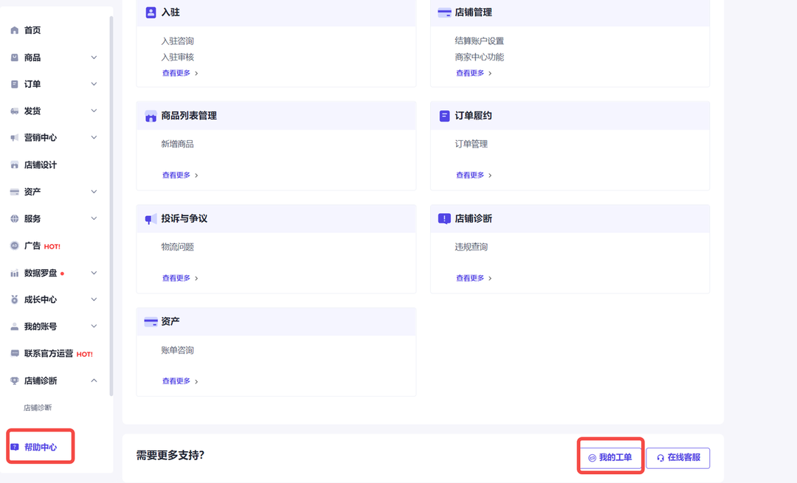Click the 在线客服 button
This screenshot has width=797, height=483.
[677, 458]
